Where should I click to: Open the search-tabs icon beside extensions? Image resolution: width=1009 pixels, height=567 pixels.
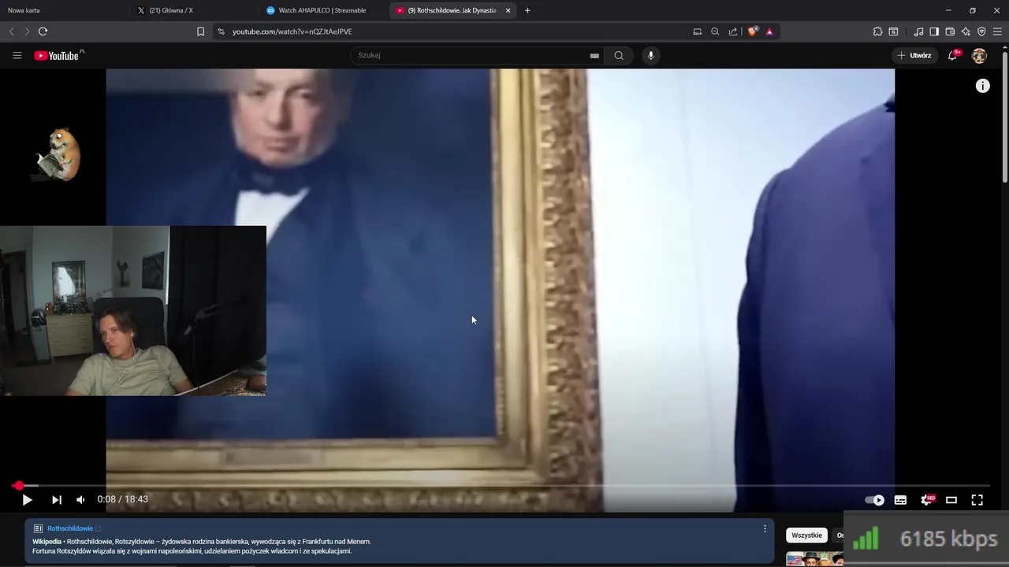point(893,31)
